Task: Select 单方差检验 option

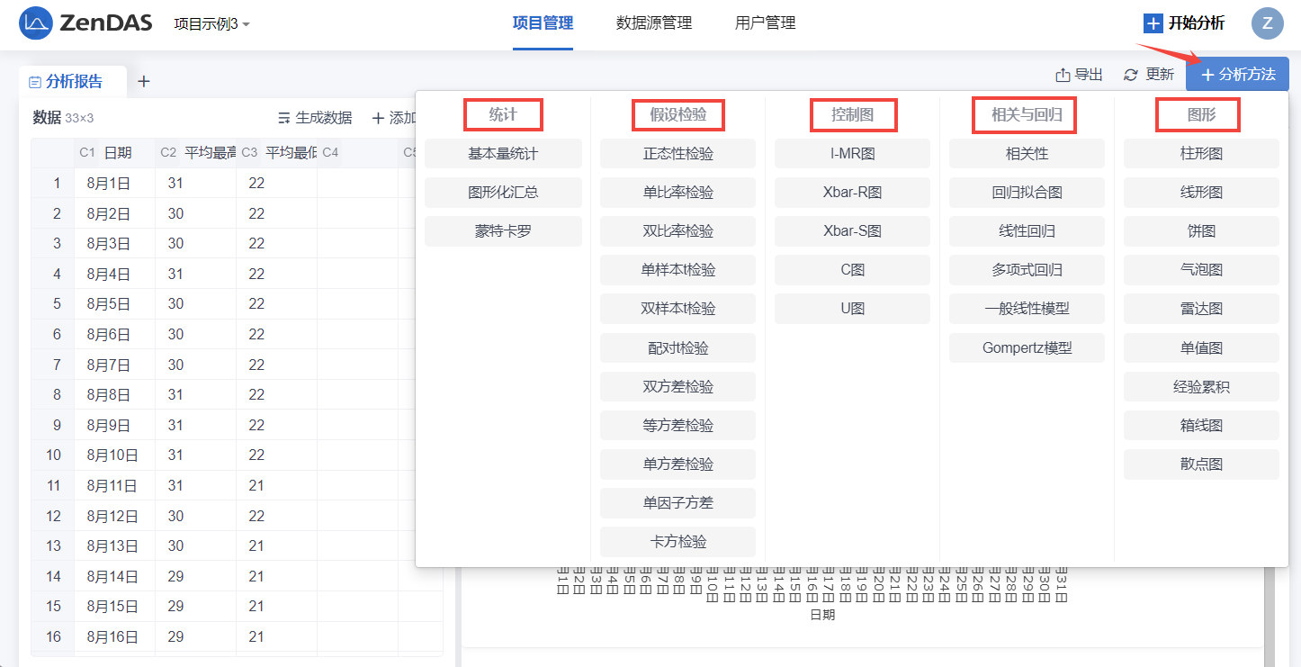Action: [677, 464]
